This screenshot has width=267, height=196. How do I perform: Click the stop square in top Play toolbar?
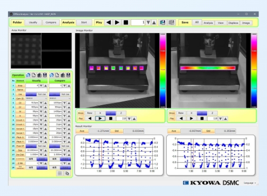pos(126,22)
